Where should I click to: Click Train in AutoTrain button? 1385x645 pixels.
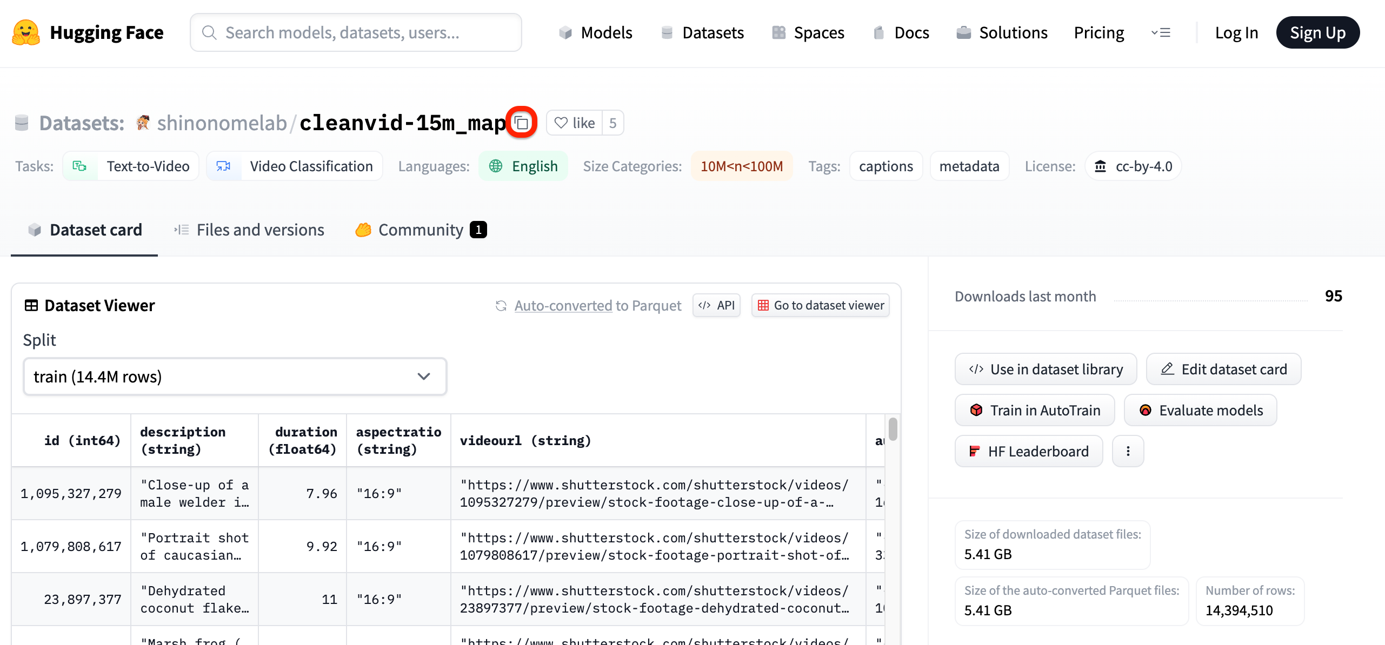[1035, 410]
